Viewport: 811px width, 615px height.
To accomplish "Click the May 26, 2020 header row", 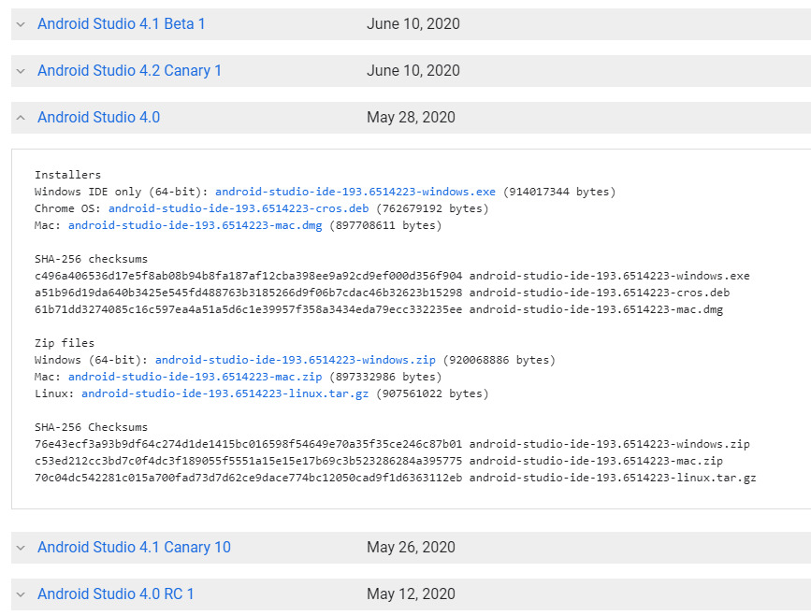I will click(x=561, y=547).
